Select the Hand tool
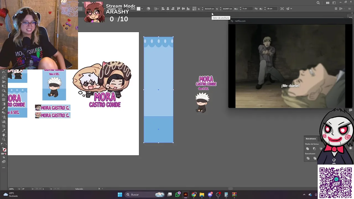 pyautogui.click(x=4, y=135)
